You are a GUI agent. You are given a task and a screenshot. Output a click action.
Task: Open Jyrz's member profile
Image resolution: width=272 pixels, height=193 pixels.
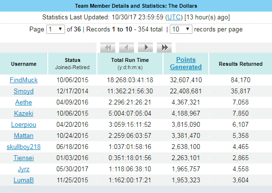[x=24, y=169]
